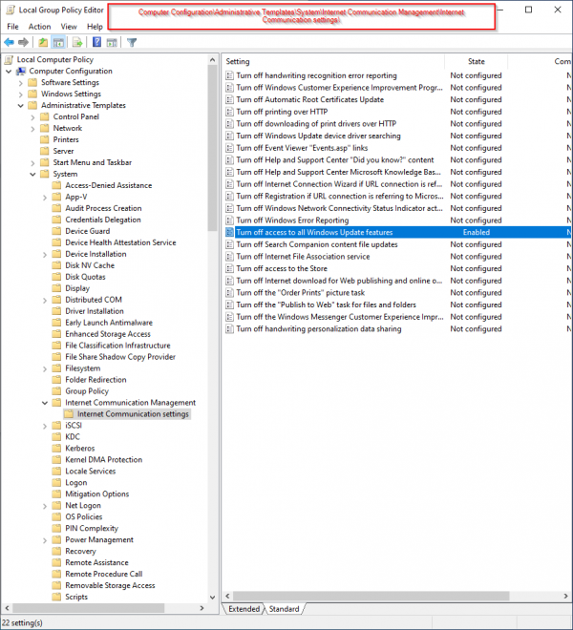Select "Turn off Windows Error Reporting" setting

click(292, 220)
